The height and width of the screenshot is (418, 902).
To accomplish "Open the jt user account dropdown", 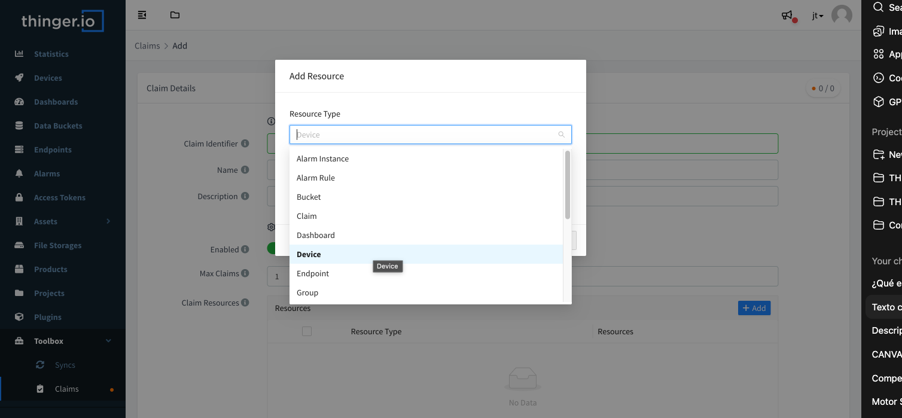I will [x=817, y=16].
